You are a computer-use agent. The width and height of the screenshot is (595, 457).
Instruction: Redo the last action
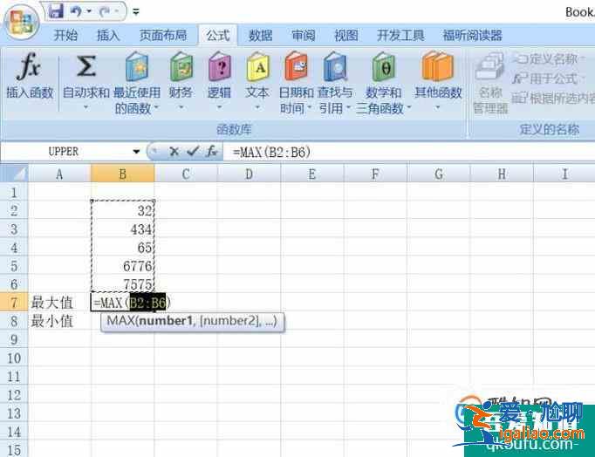tap(105, 11)
